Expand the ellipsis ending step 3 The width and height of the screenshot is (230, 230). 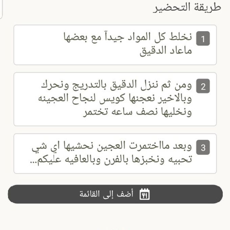click(33, 163)
